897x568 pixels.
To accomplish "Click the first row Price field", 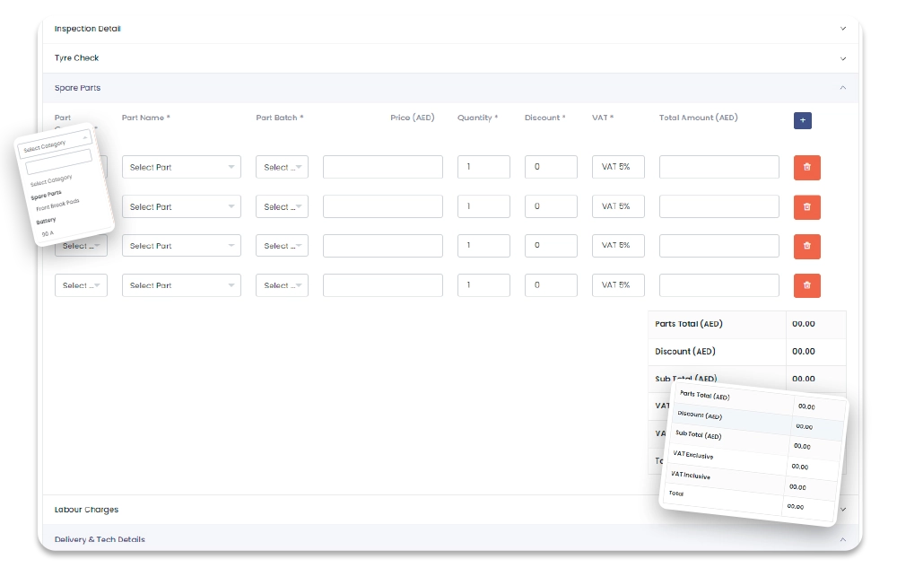I will pos(383,167).
